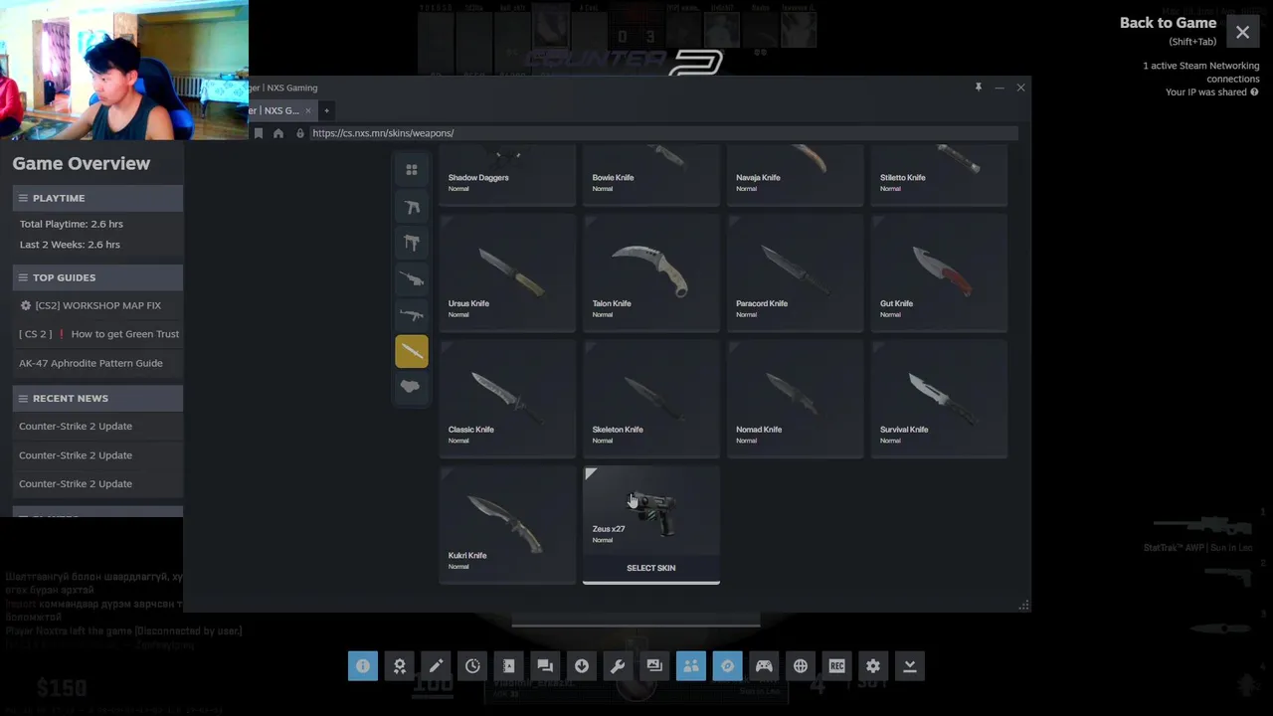Select the Bowie Knife card

[651, 175]
